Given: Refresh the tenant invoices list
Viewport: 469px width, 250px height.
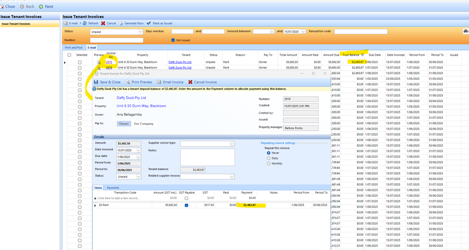Looking at the screenshot, I should [90, 23].
